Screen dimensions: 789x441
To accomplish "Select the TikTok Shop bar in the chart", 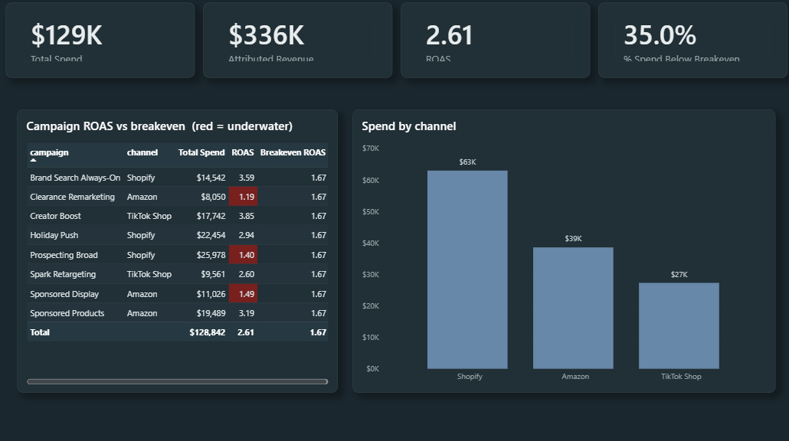I will pos(679,326).
